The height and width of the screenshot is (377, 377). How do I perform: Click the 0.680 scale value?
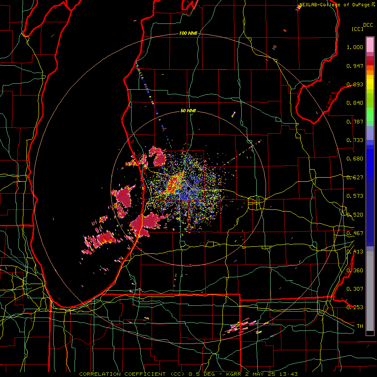[355, 159]
